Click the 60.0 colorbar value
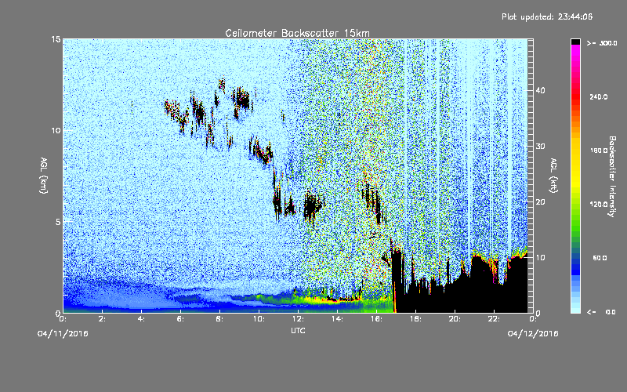 [600, 258]
